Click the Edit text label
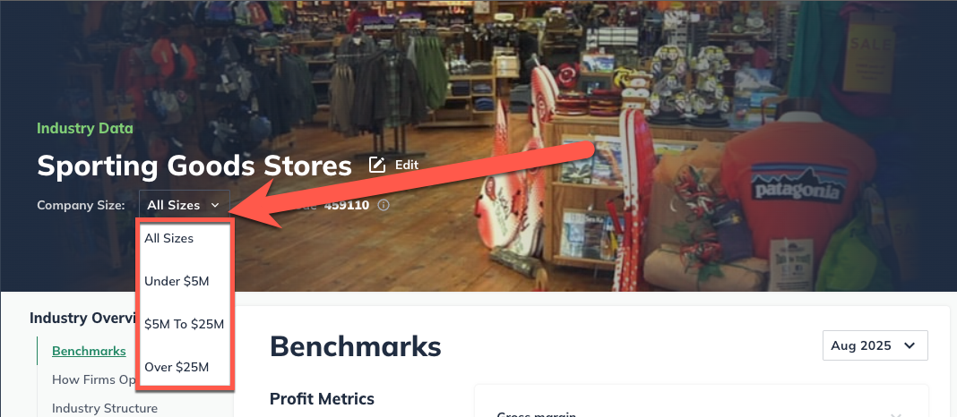The image size is (957, 417). click(407, 165)
